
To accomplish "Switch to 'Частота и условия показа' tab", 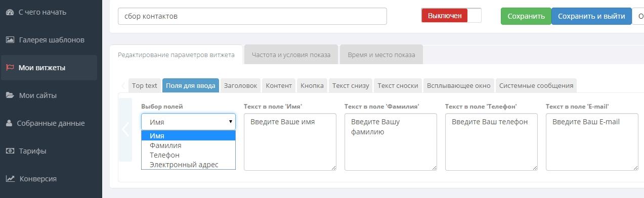I will 291,55.
